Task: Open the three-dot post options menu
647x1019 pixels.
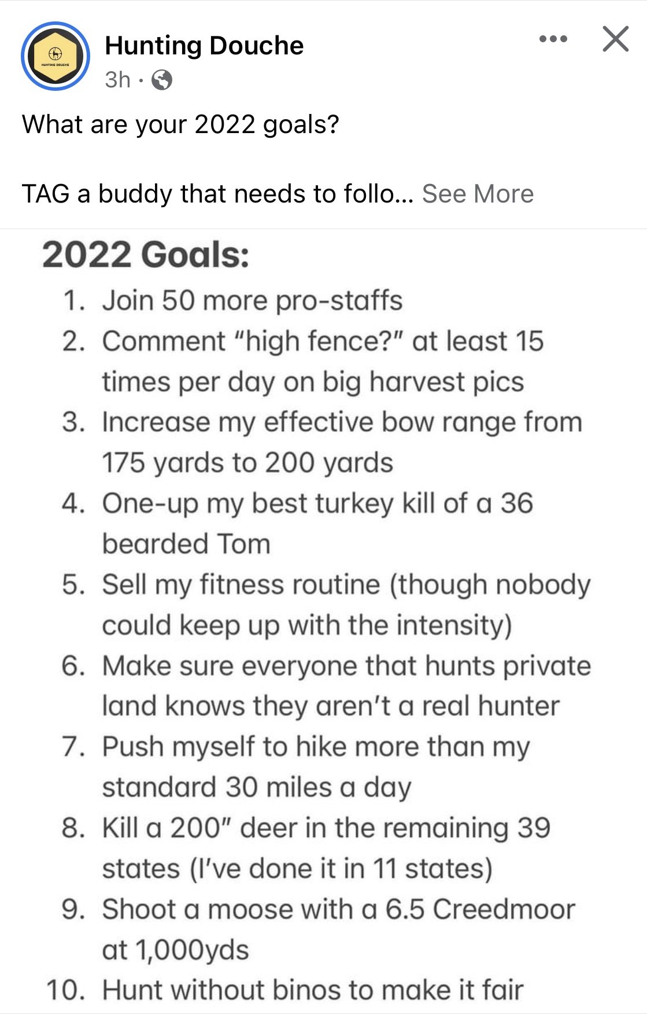Action: pyautogui.click(x=553, y=39)
